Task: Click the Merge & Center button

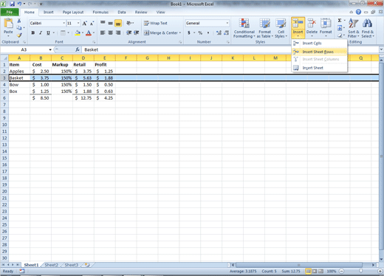Action: [x=162, y=32]
